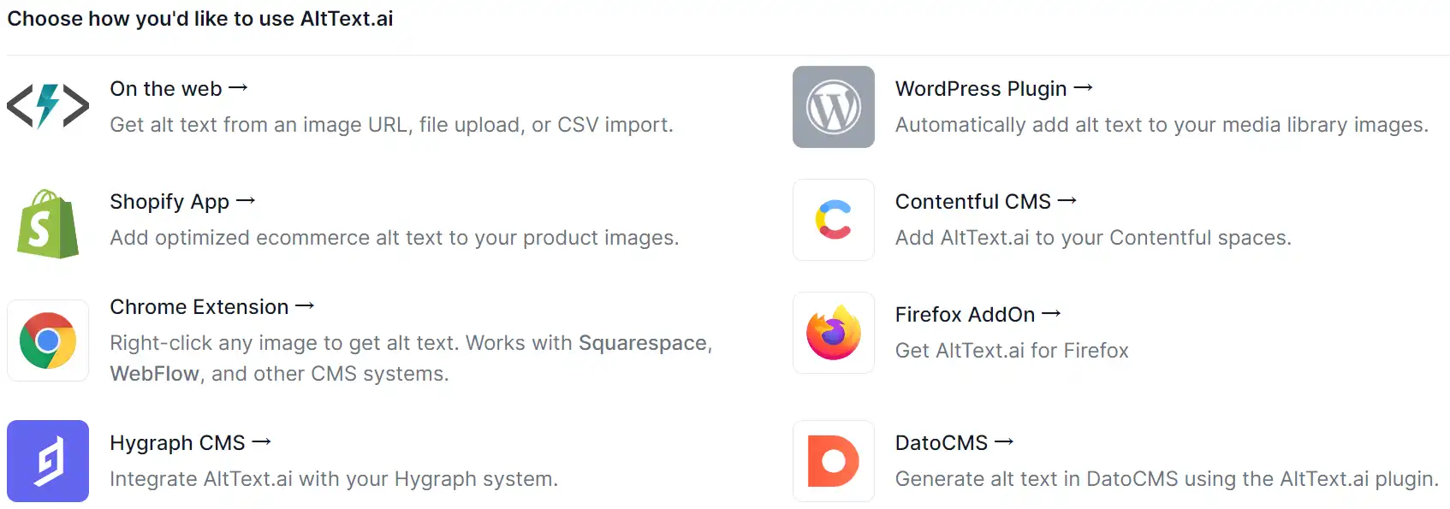Click the DatoCMS logo icon
The image size is (1450, 509).
(834, 461)
